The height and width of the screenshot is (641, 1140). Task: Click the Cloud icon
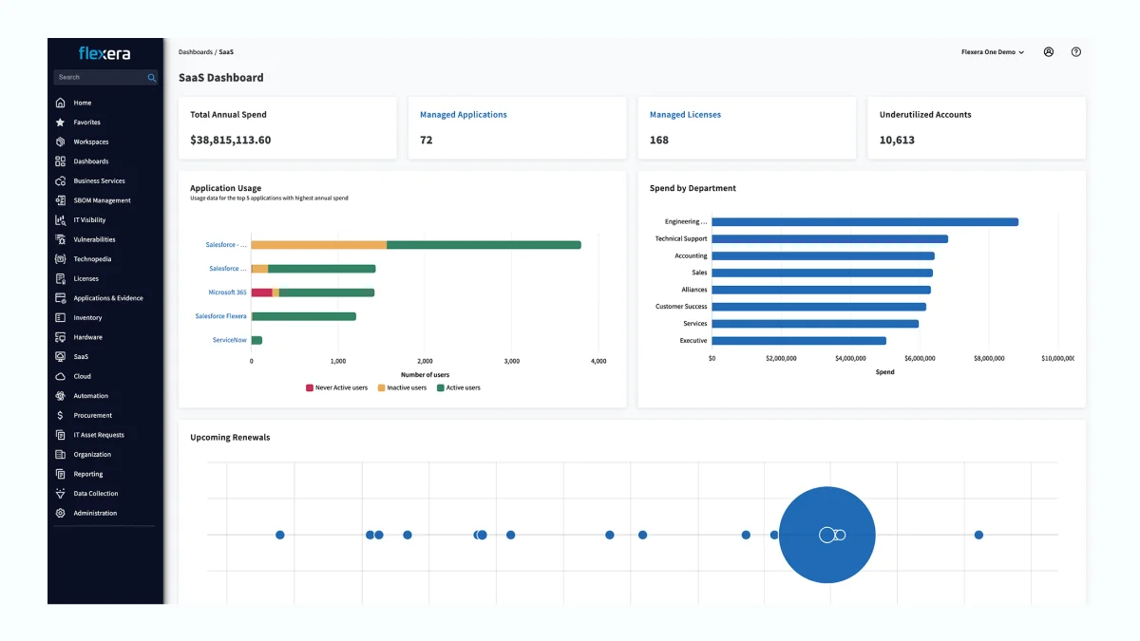point(61,376)
